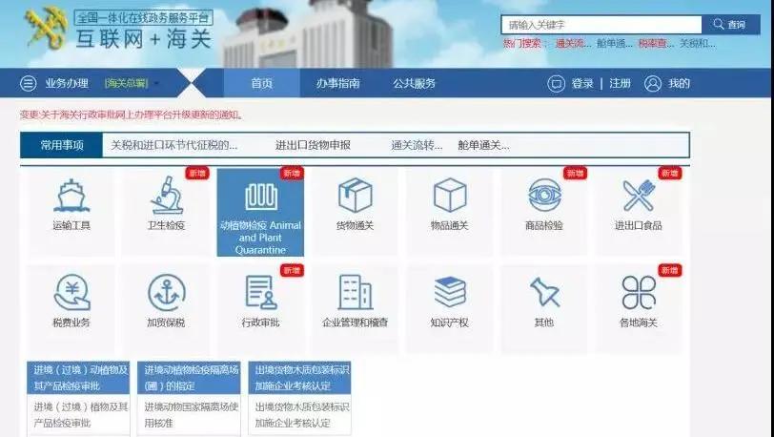Open the 各地海关 clover icon
Screen dimensions: 774x437
point(639,293)
